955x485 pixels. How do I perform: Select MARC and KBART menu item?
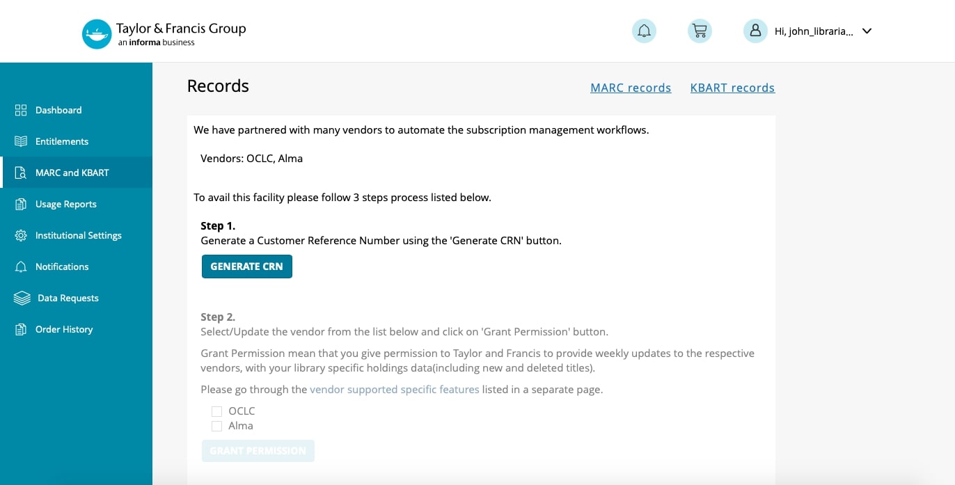click(x=76, y=173)
